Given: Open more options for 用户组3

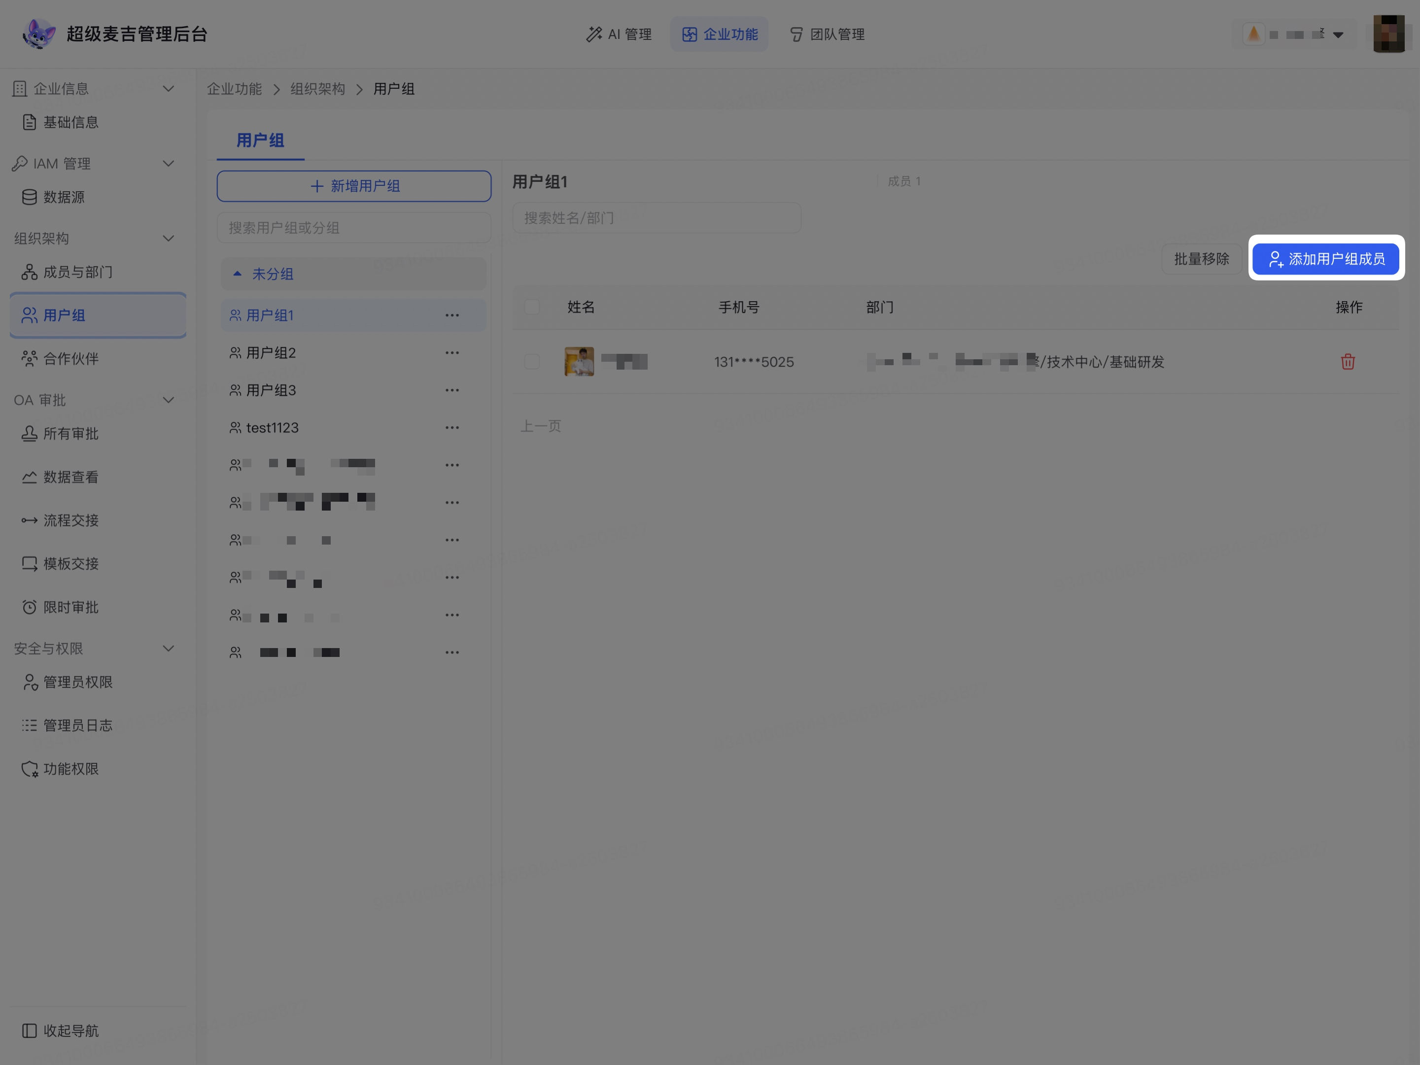Looking at the screenshot, I should coord(452,390).
